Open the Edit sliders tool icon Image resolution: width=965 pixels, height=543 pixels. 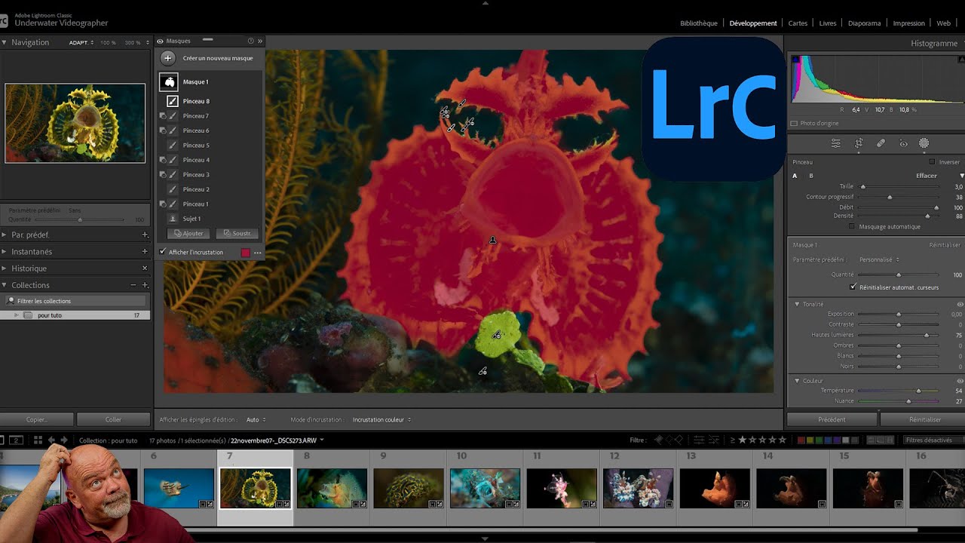coord(836,143)
